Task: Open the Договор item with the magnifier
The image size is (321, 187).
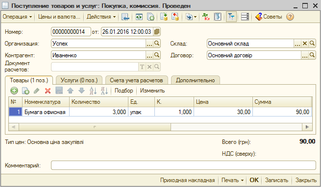Action: tap(312, 55)
